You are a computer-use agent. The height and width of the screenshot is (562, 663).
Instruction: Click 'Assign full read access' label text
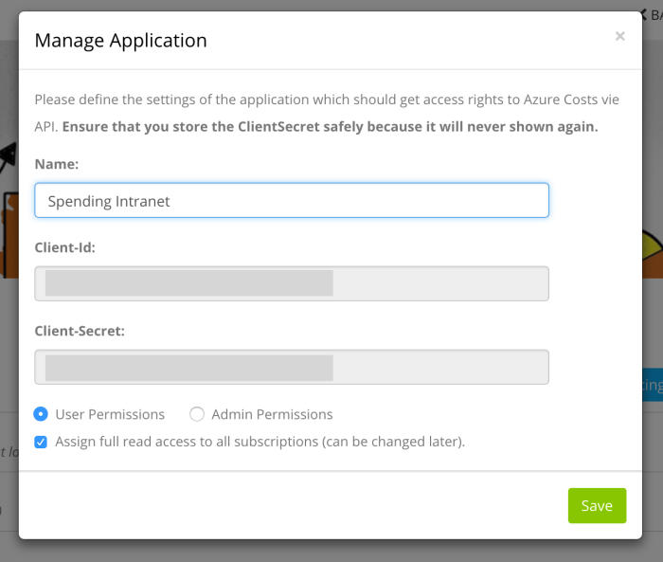pyautogui.click(x=260, y=442)
